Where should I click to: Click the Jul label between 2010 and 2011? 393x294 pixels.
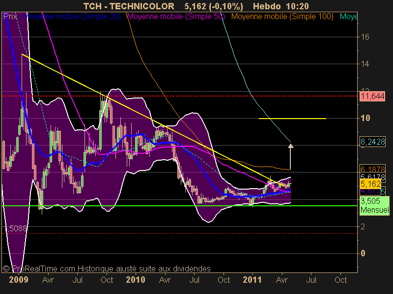coord(195,280)
